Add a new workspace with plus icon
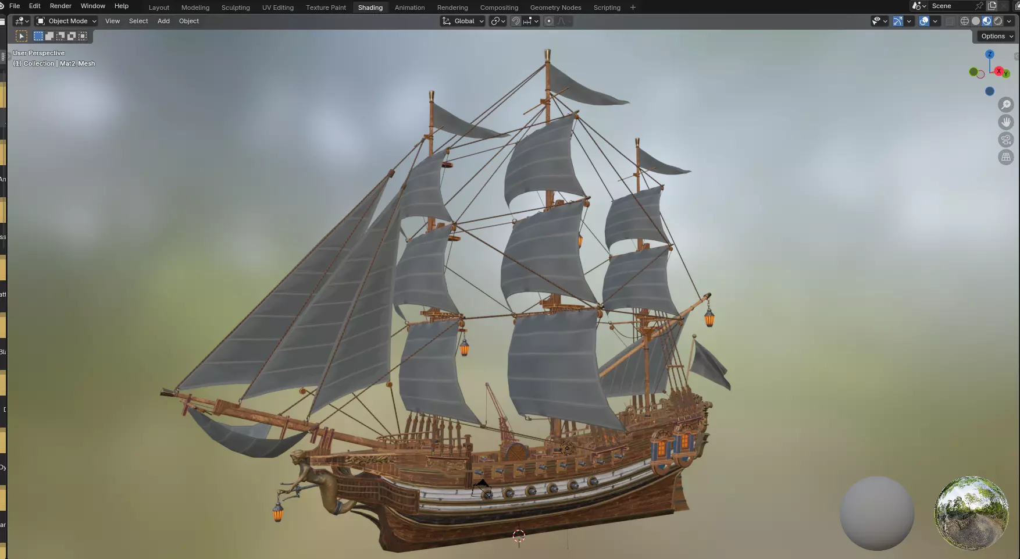1020x559 pixels. (633, 8)
